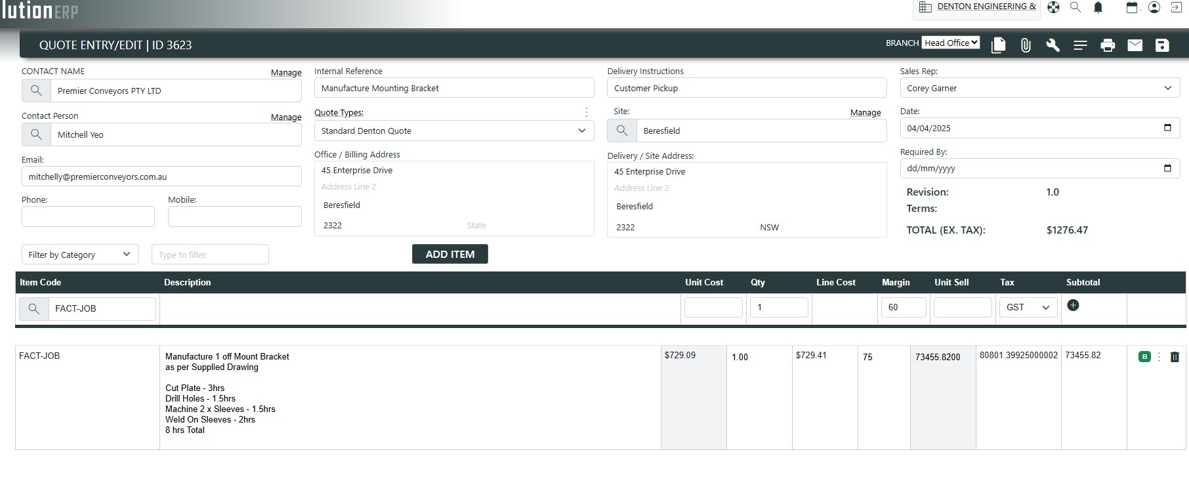Click the Internal Reference input field
Image resolution: width=1189 pixels, height=496 pixels.
(453, 88)
